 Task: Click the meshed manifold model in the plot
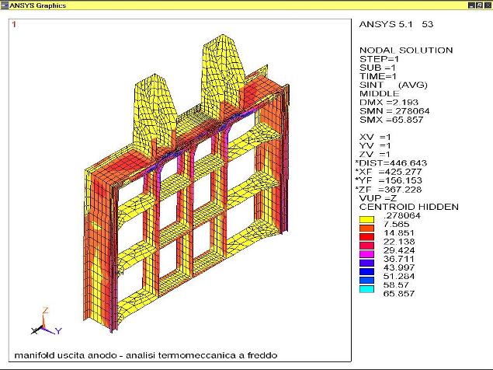186,183
